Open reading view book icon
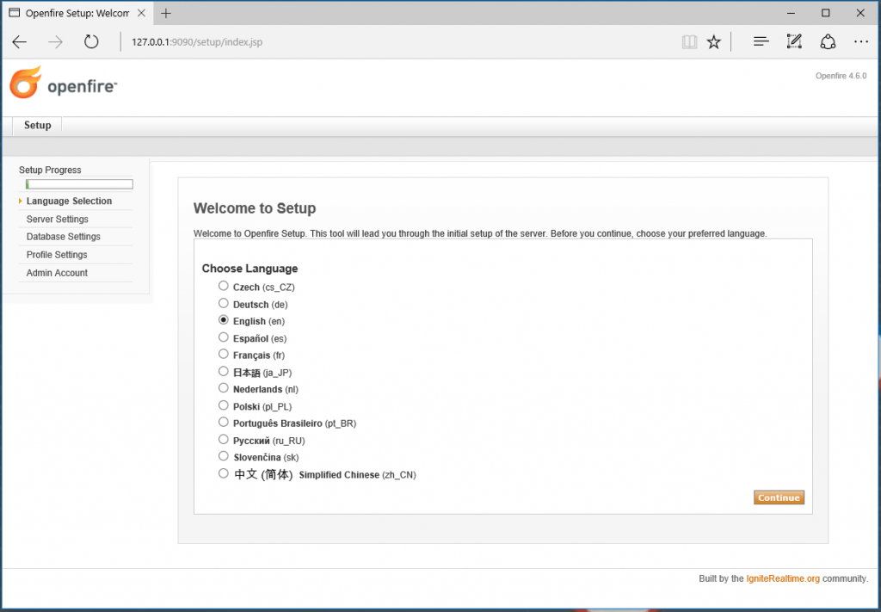The width and height of the screenshot is (881, 612). tap(689, 41)
